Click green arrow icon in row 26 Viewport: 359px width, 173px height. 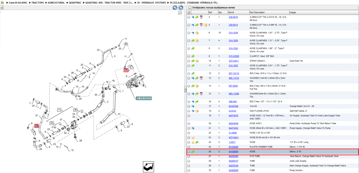(x=193, y=151)
